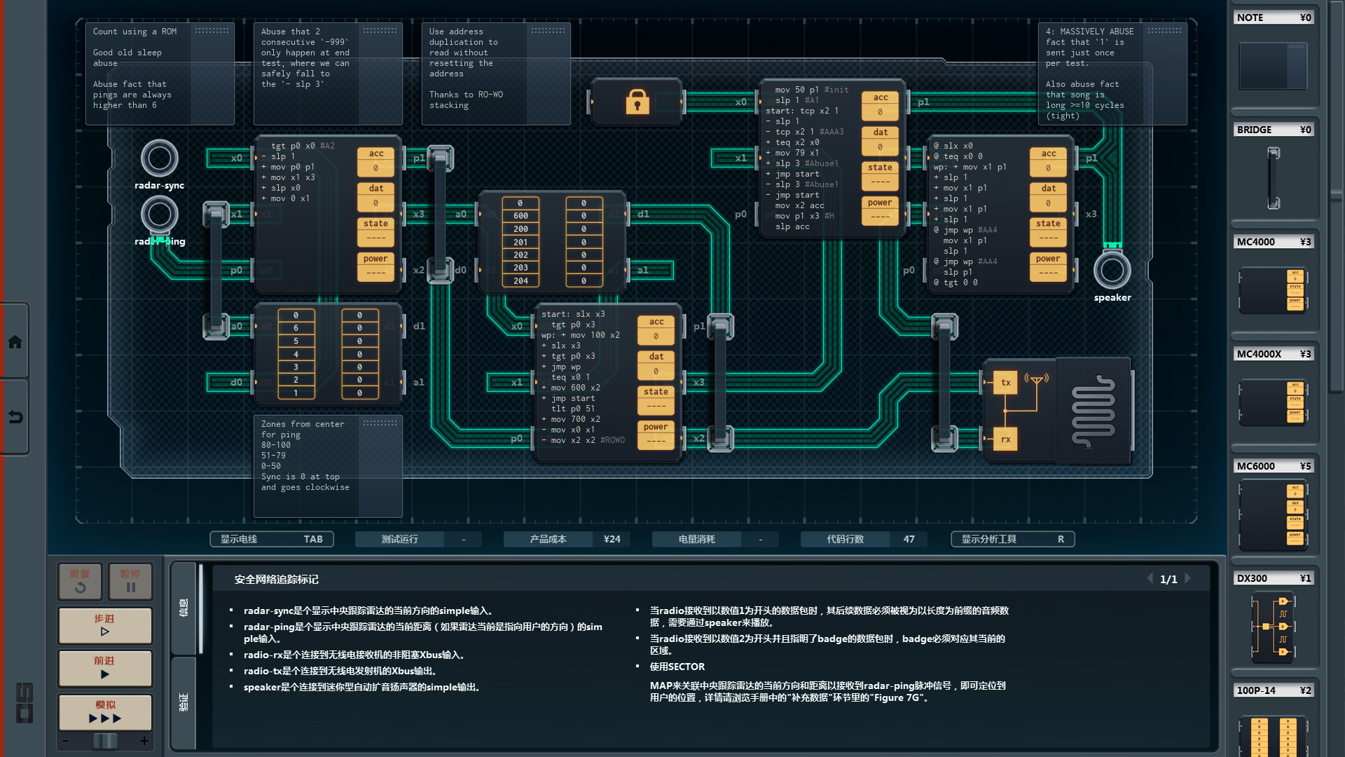The height and width of the screenshot is (757, 1345).
Task: Go to the next info page arrow
Action: pos(1187,578)
